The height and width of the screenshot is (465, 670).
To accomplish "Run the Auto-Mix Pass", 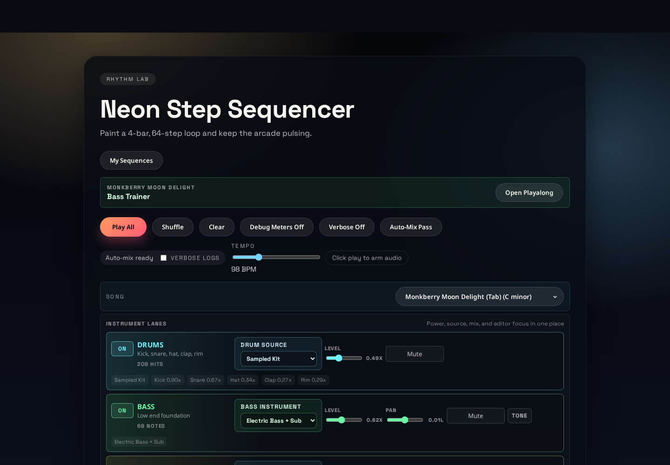I will [x=411, y=227].
